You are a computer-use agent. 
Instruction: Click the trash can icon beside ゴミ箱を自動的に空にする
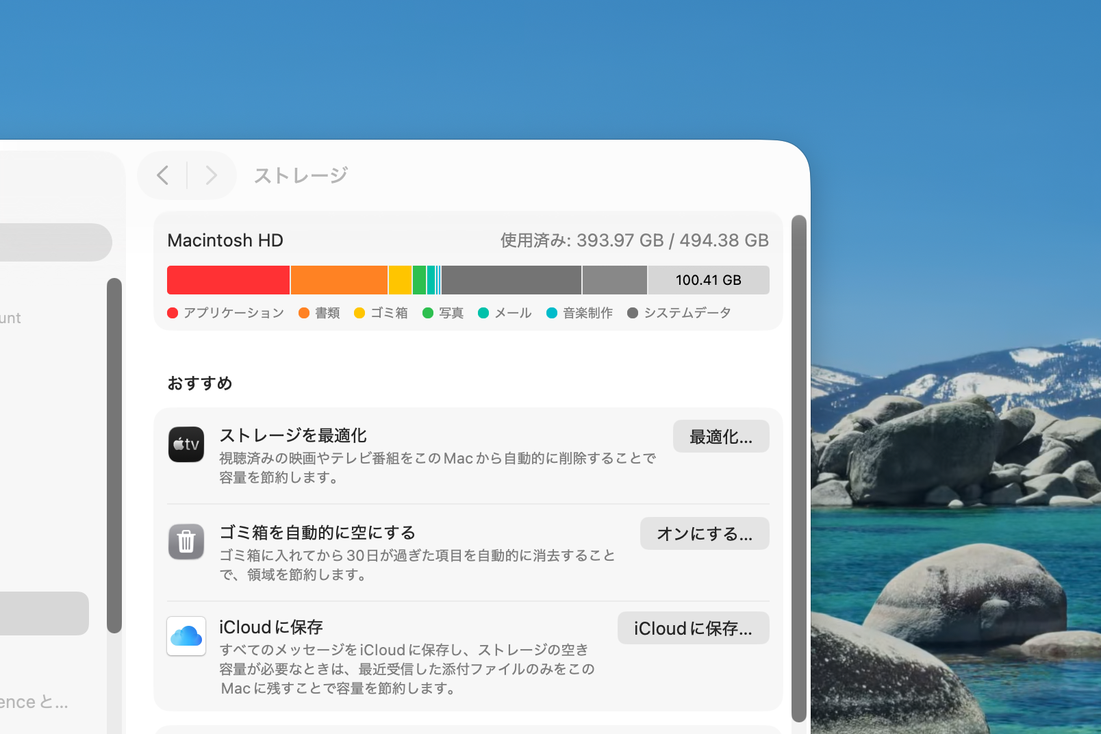coord(186,542)
